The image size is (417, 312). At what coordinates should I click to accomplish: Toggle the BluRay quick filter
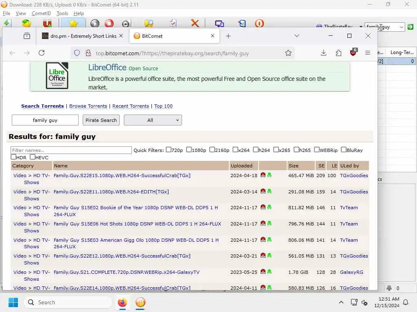click(343, 149)
